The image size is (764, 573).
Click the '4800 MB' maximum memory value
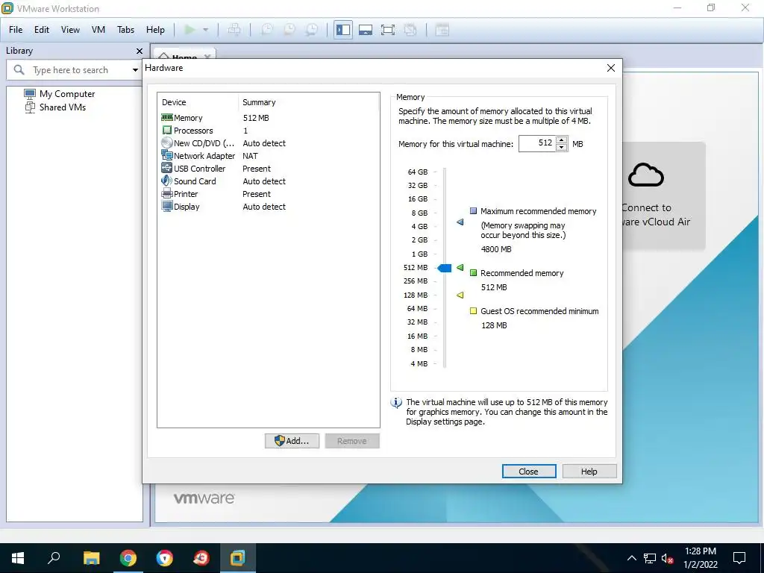click(x=496, y=249)
